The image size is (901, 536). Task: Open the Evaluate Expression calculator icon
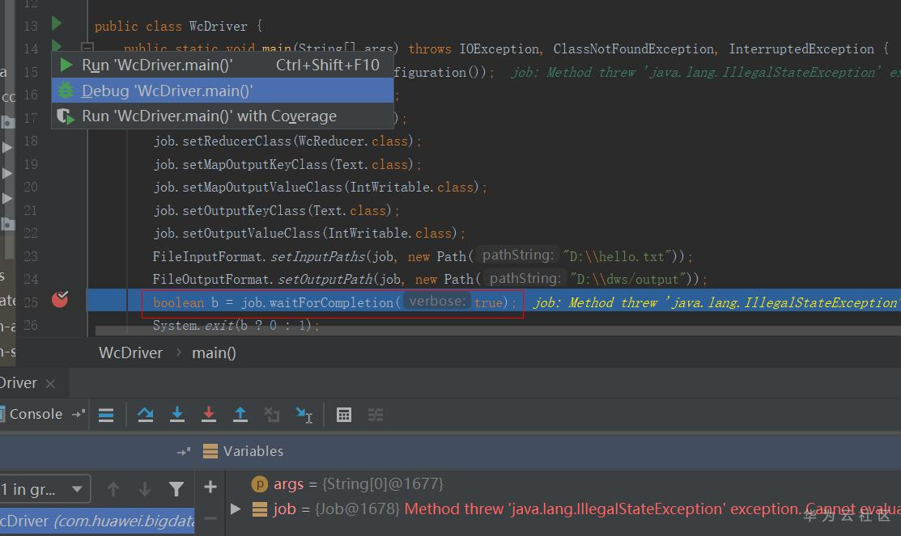click(343, 415)
